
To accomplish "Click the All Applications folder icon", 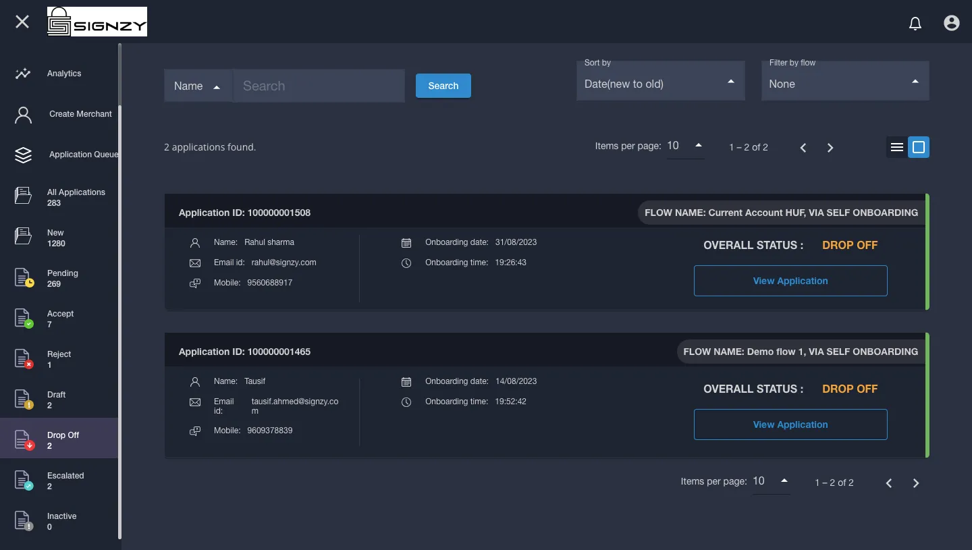I will pyautogui.click(x=23, y=196).
